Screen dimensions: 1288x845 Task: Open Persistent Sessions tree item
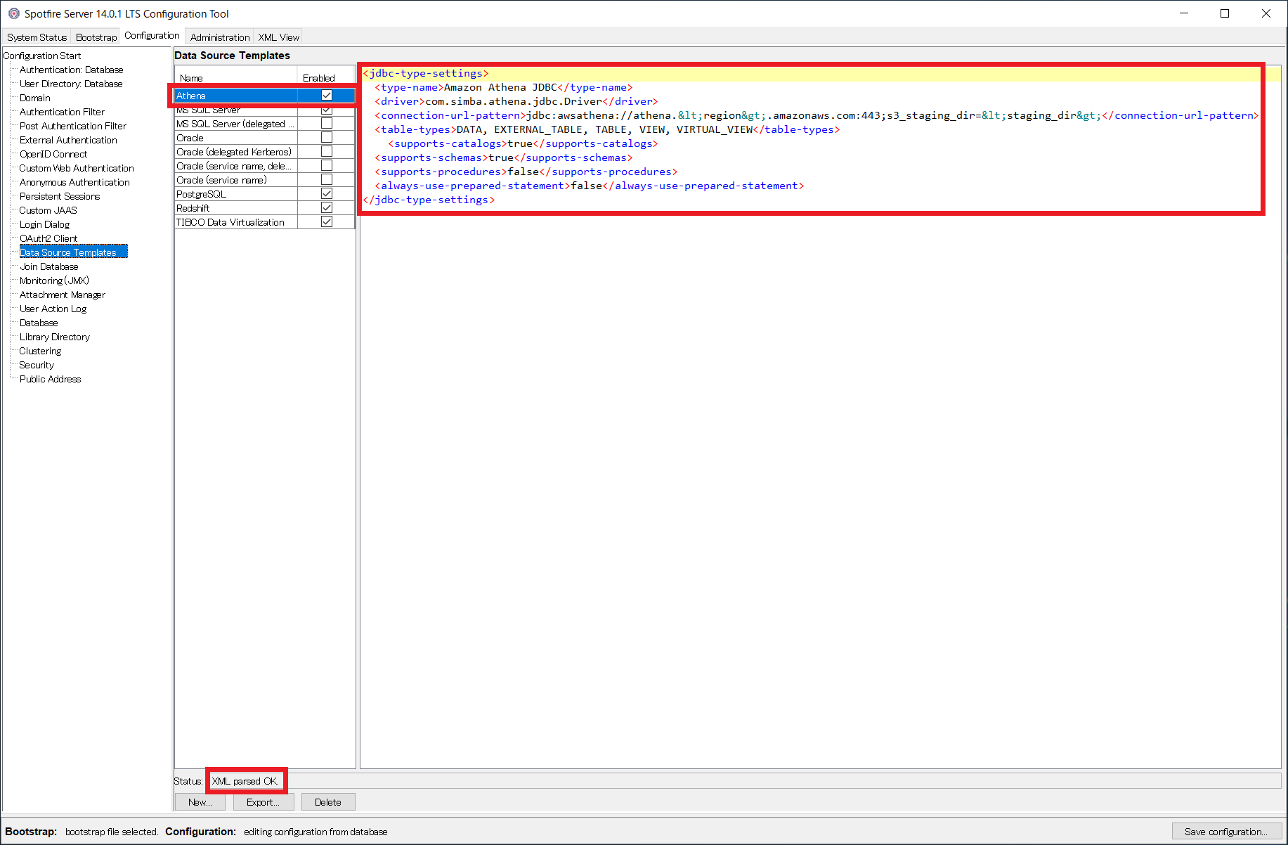click(x=60, y=196)
